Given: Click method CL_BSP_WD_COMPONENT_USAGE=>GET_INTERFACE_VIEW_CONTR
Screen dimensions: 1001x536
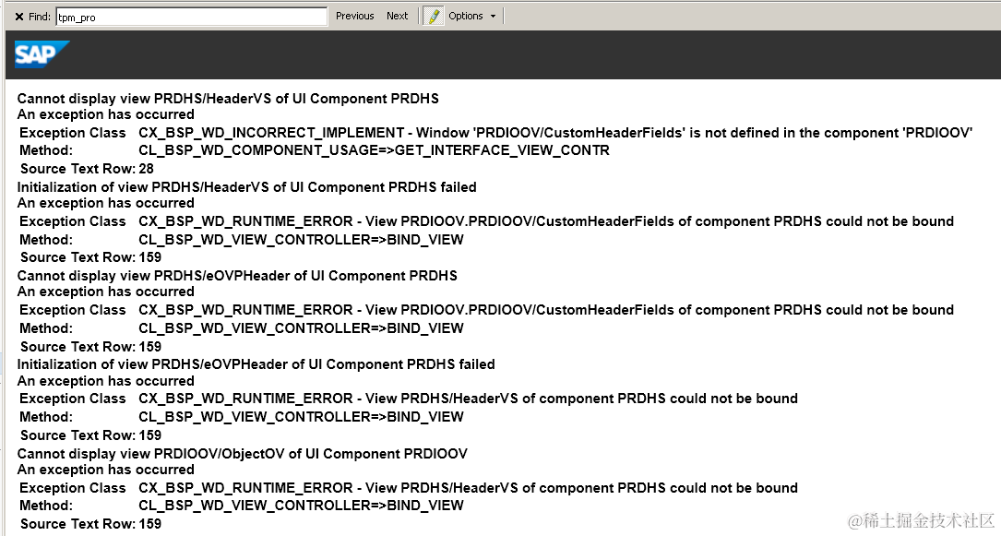Looking at the screenshot, I should coord(374,150).
